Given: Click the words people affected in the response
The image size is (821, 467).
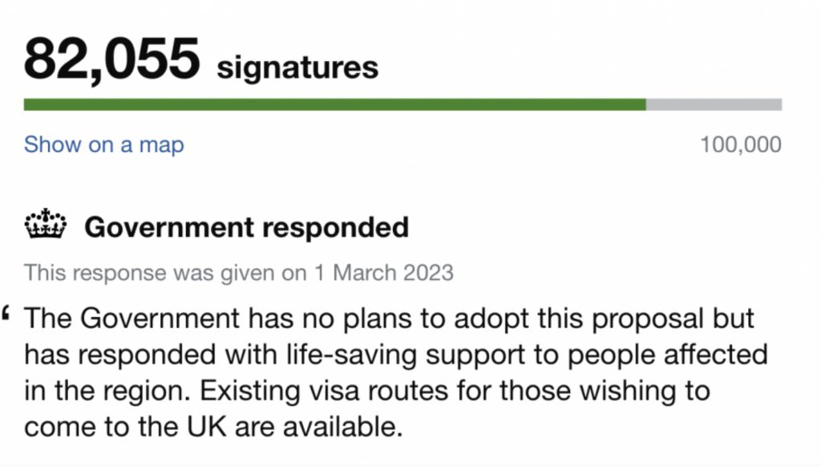Looking at the screenshot, I should [668, 355].
